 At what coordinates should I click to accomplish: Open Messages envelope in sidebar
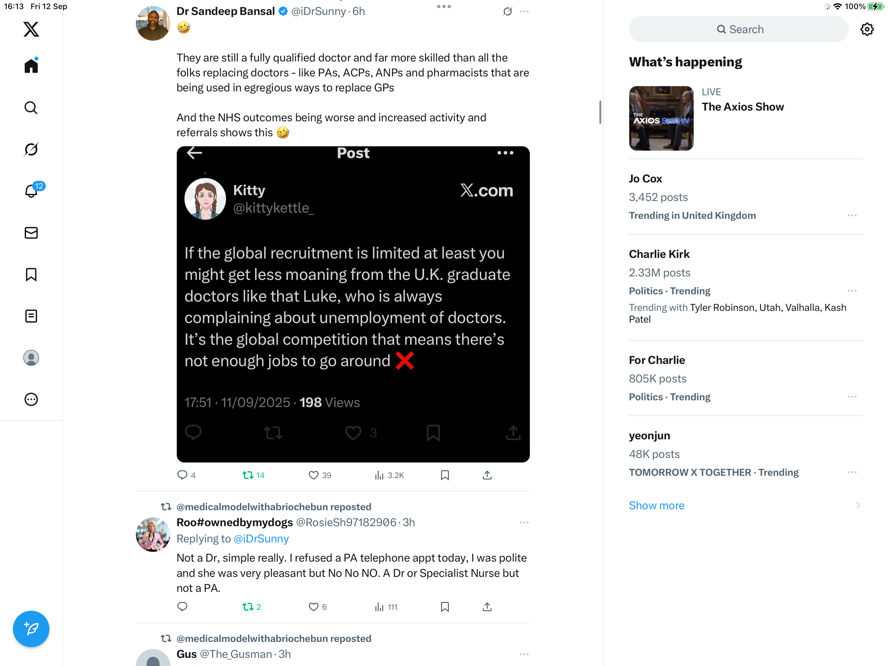31,233
